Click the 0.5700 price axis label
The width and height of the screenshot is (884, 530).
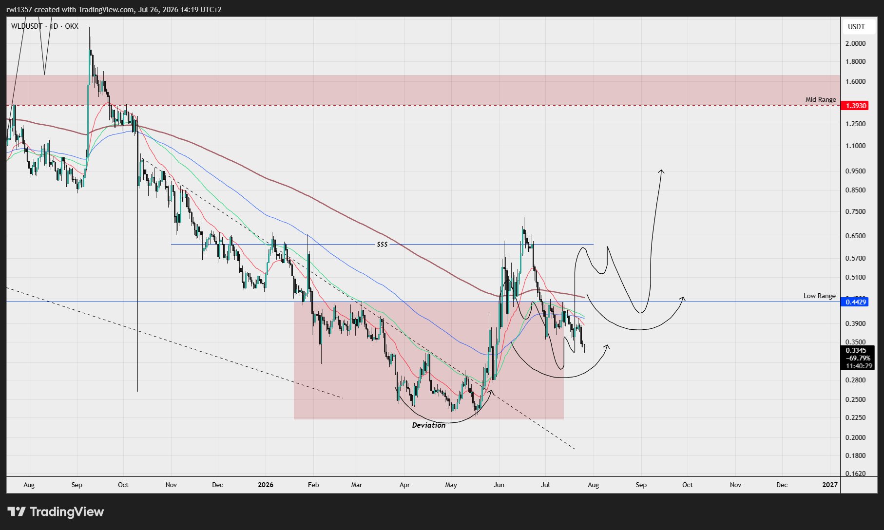click(856, 258)
